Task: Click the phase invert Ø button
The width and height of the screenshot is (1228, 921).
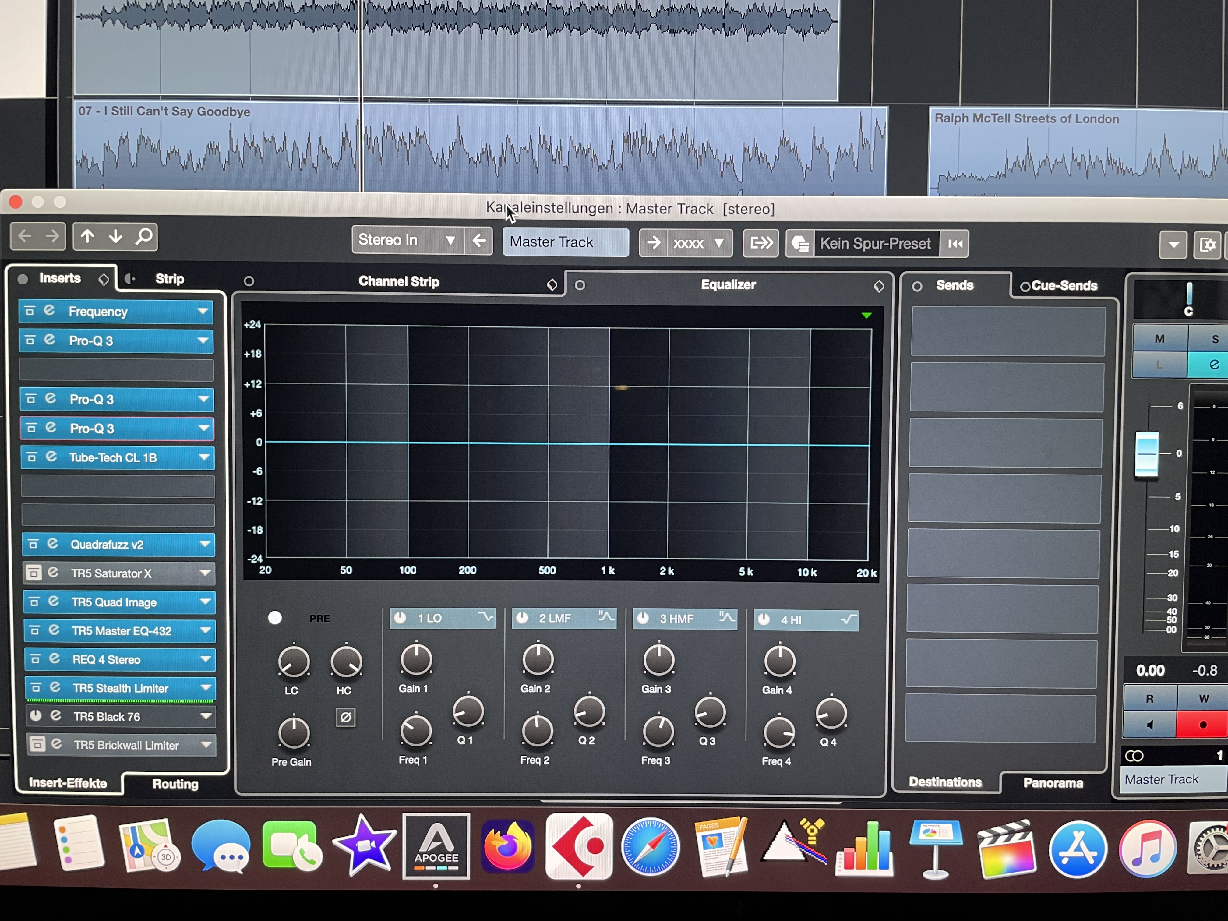Action: pos(345,717)
